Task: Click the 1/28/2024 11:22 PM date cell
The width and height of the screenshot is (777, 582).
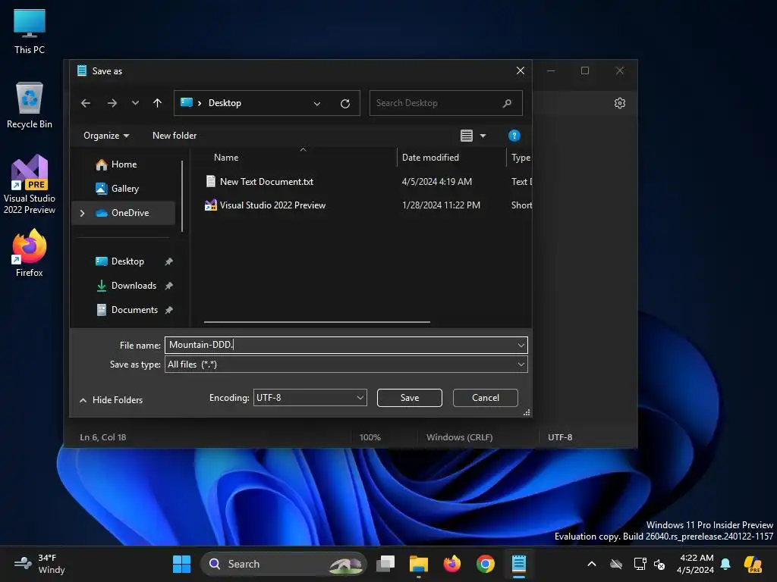Action: 441,205
